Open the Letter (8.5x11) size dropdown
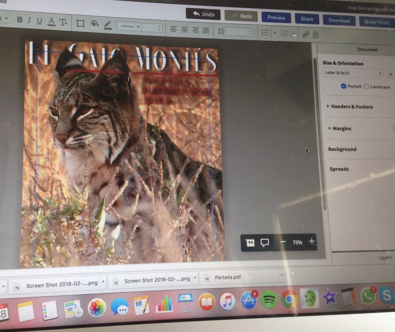This screenshot has height=332, width=395. [x=353, y=73]
